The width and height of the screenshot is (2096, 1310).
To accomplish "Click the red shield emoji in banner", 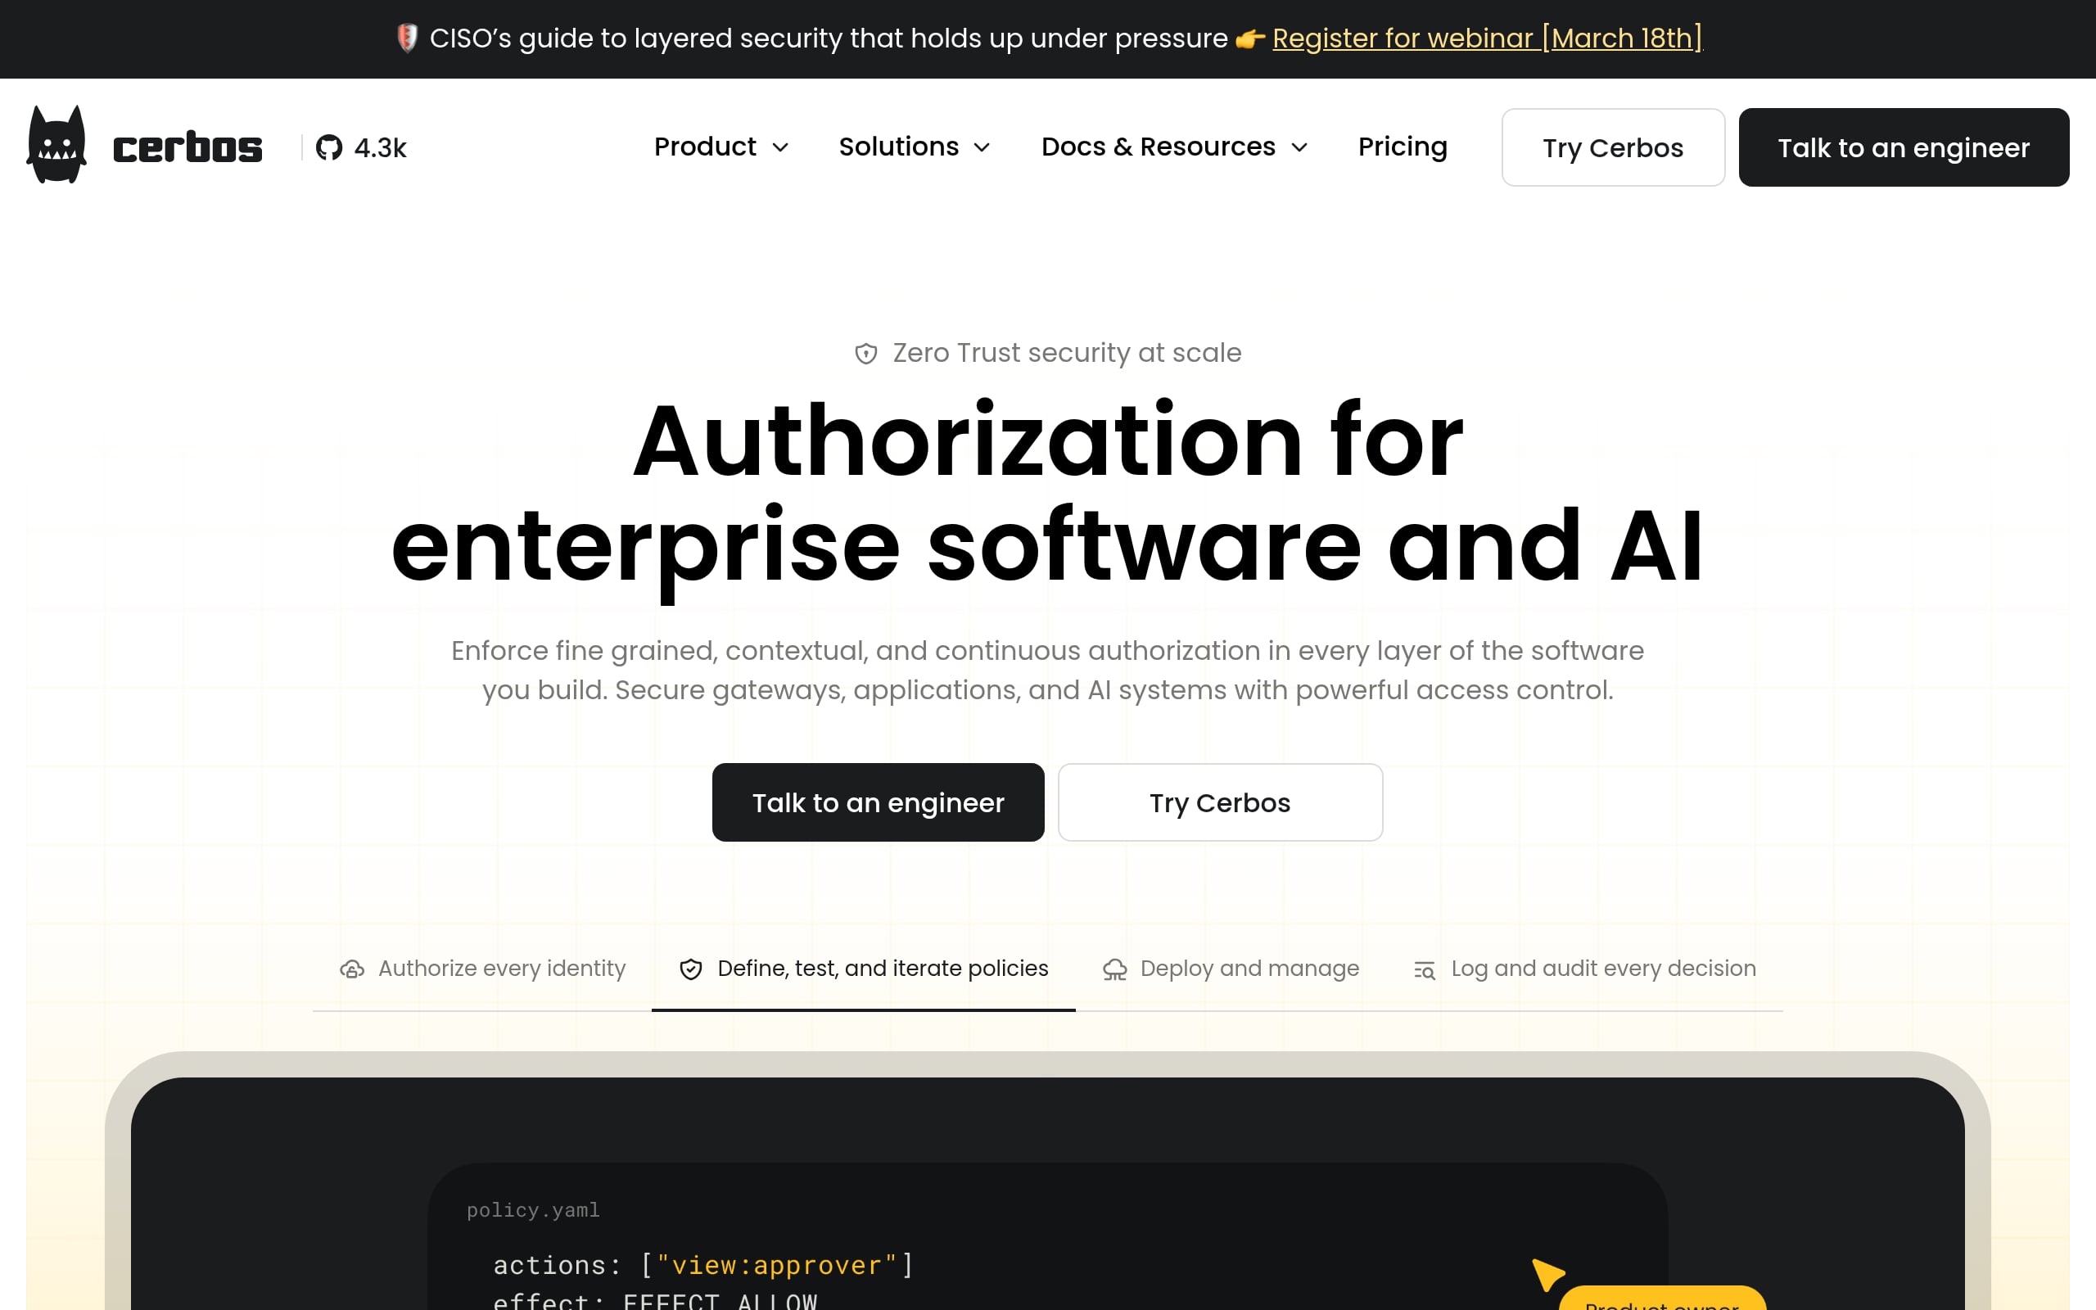I will click(x=407, y=38).
